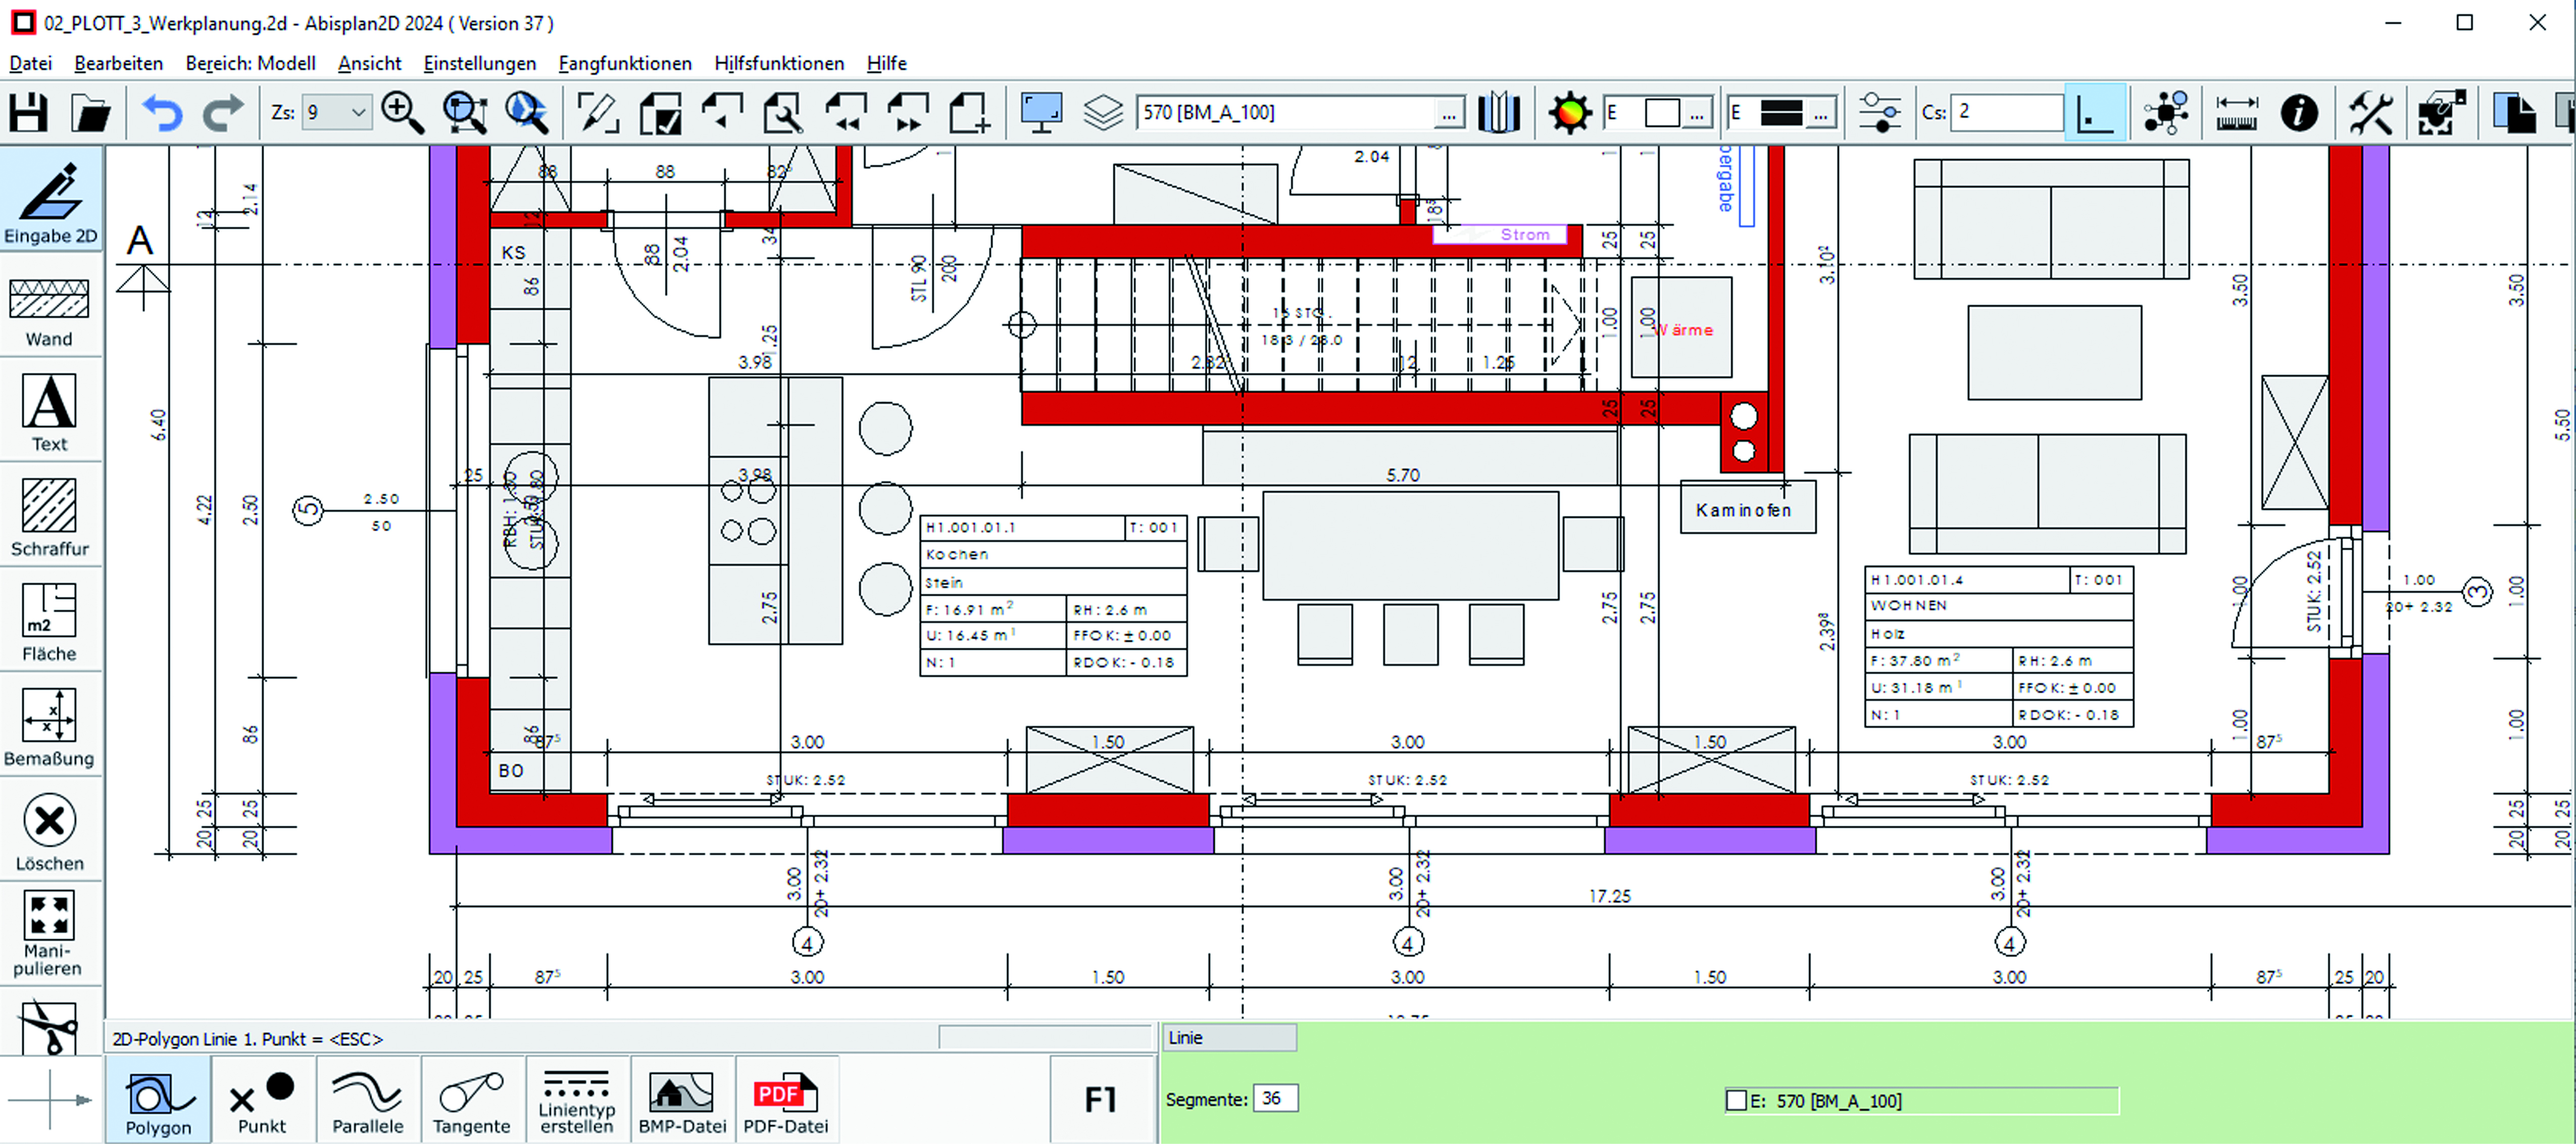Click the white color swatch in the toolbar
The width and height of the screenshot is (2576, 1144).
click(1662, 113)
